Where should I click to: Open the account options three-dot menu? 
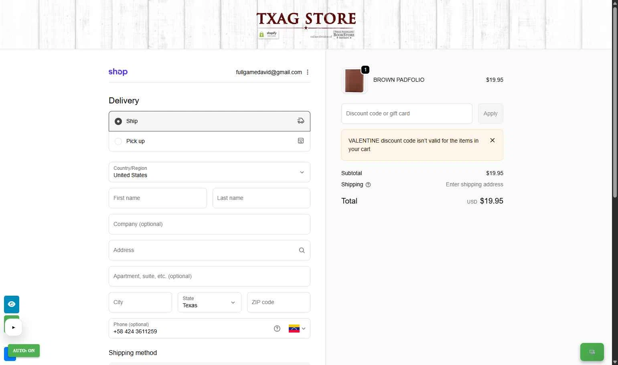308,72
